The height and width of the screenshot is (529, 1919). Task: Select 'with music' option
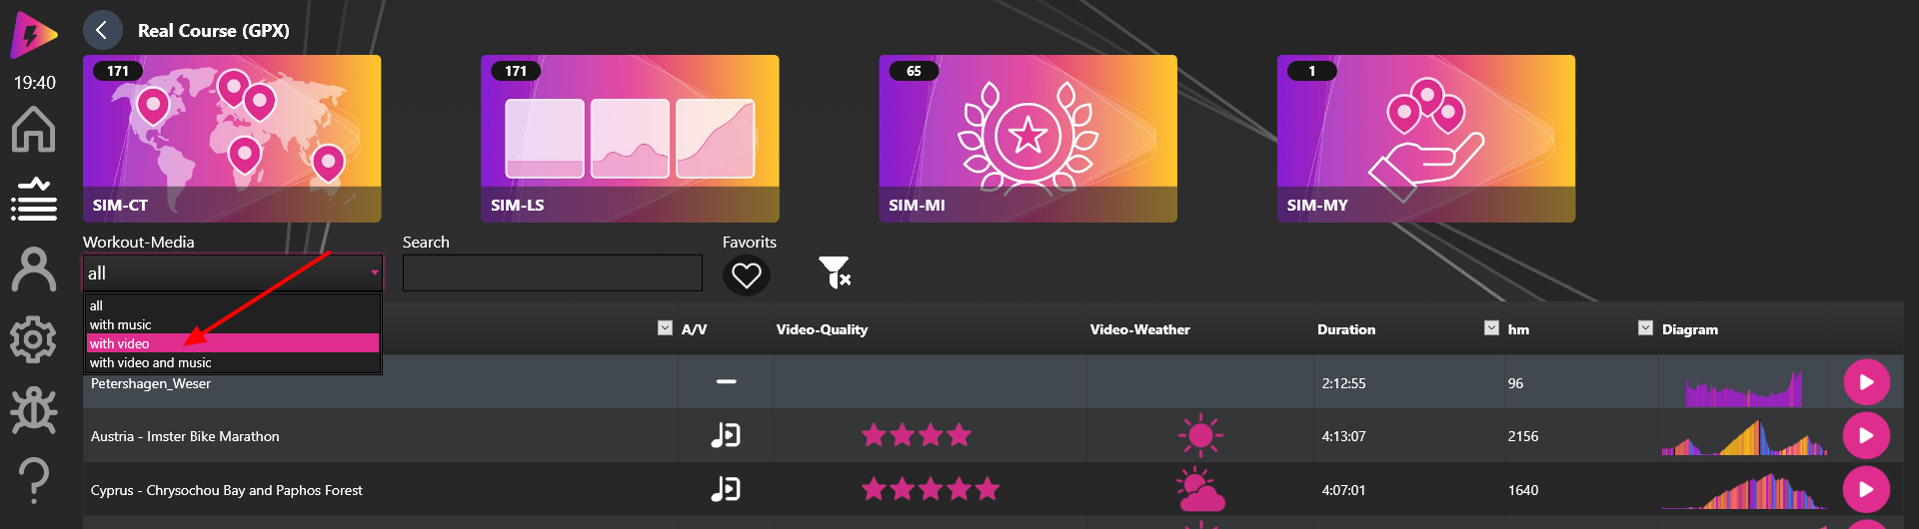(232, 324)
